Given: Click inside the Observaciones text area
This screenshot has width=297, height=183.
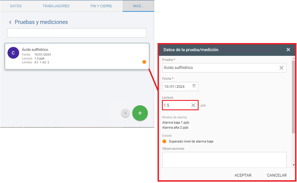Looking at the screenshot, I should (x=224, y=159).
